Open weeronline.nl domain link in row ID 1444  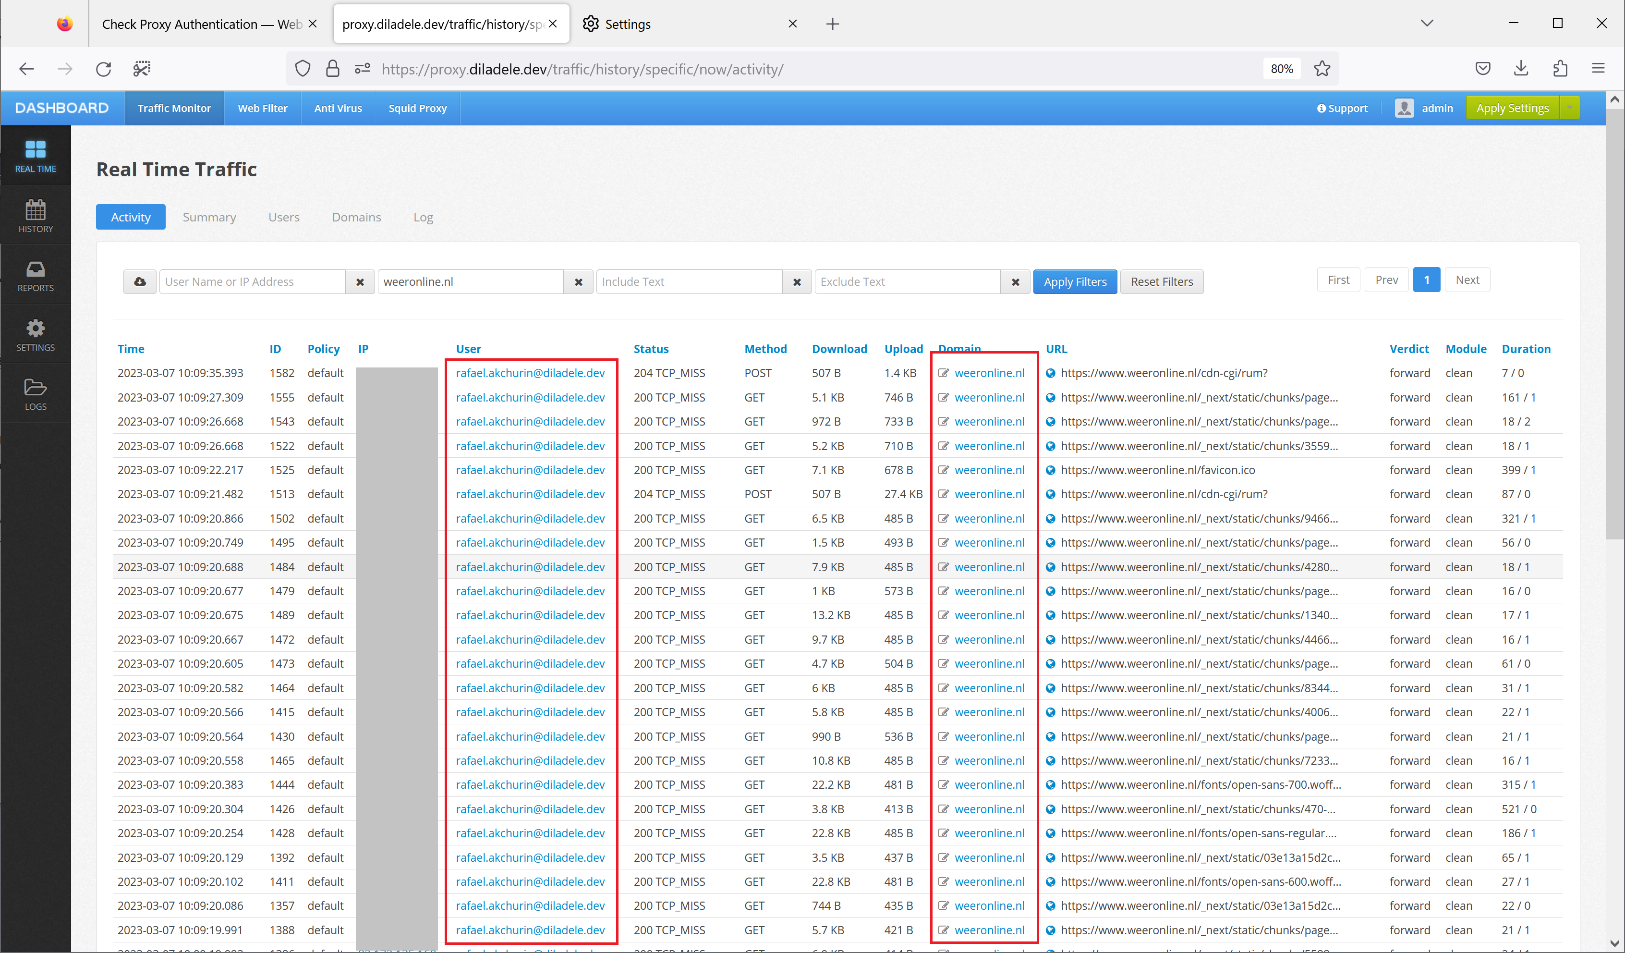point(989,784)
